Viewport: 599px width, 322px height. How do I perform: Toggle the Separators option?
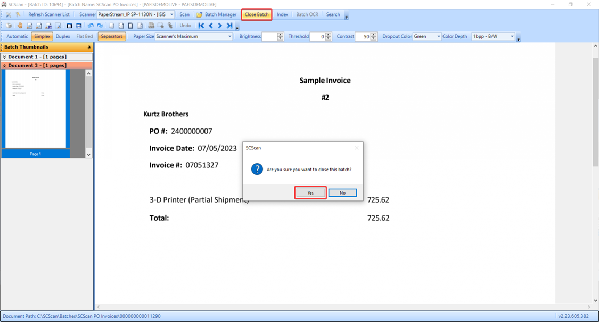pyautogui.click(x=111, y=37)
